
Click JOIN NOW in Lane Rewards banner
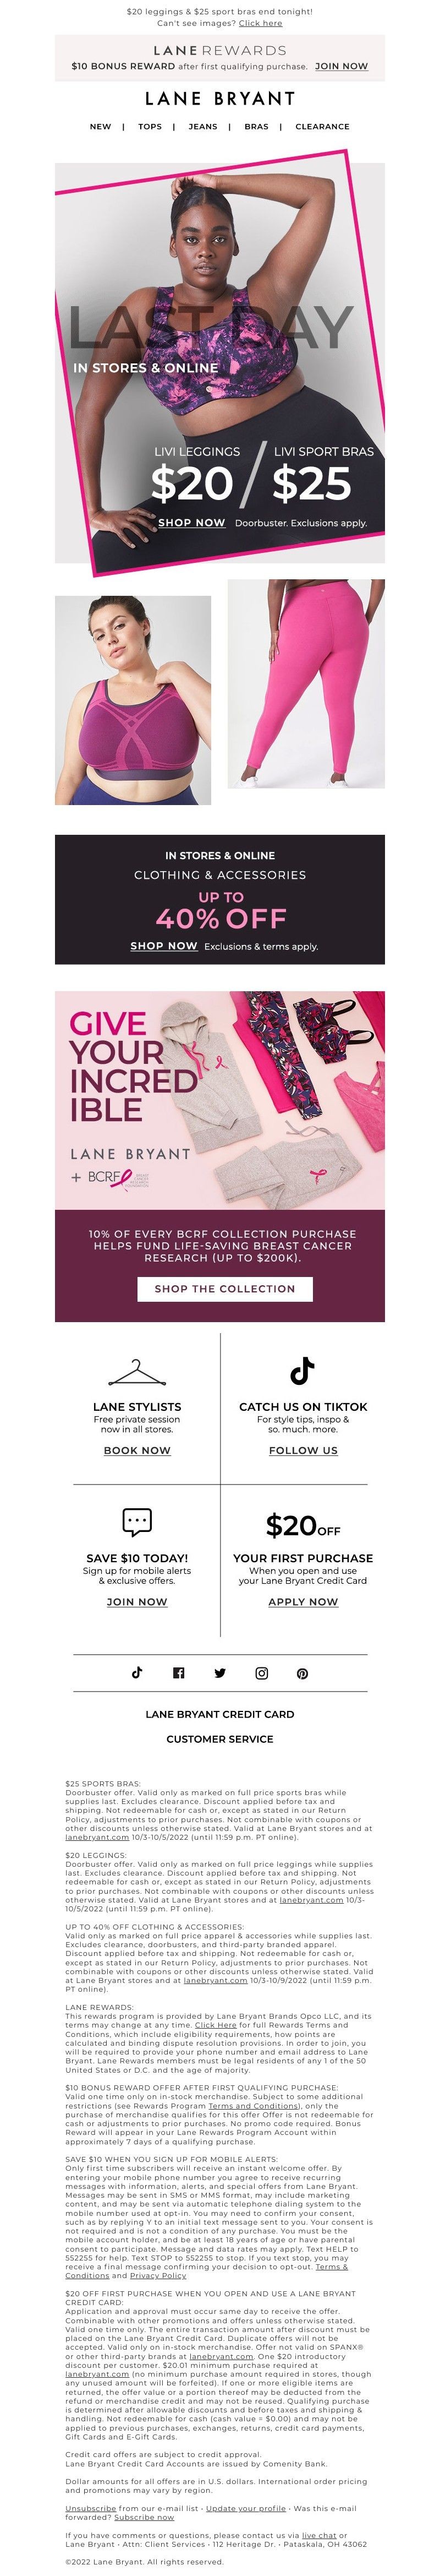point(341,66)
